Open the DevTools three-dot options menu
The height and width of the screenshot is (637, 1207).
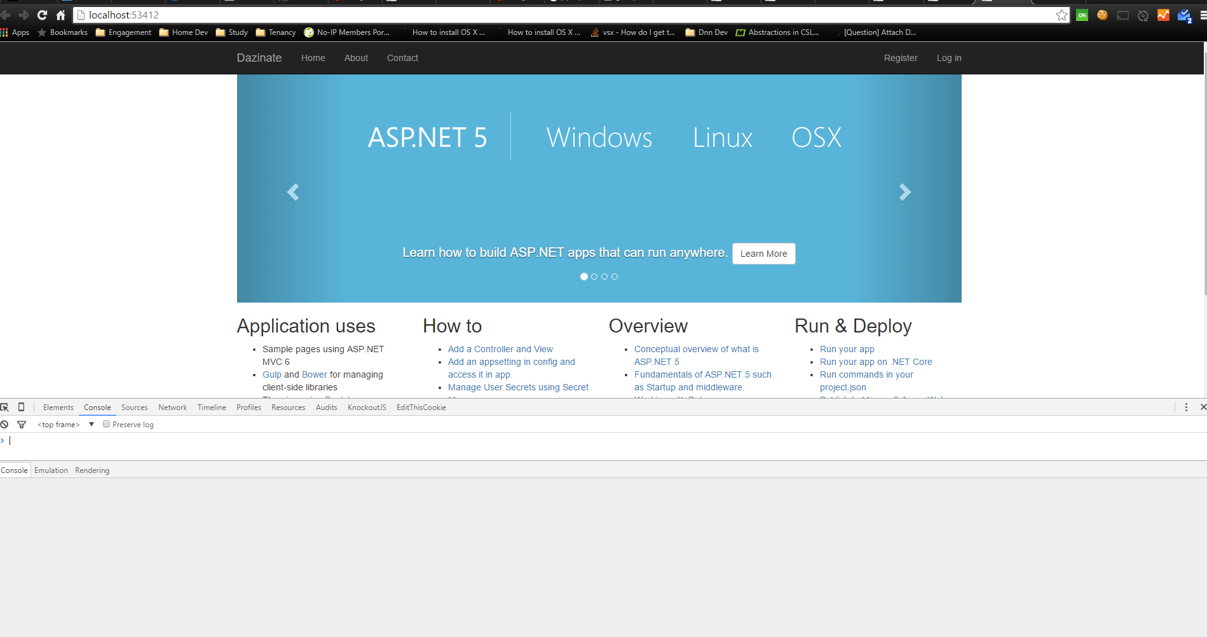pyautogui.click(x=1186, y=408)
